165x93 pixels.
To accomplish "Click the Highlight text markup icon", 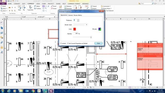I will pyautogui.click(x=10, y=7).
